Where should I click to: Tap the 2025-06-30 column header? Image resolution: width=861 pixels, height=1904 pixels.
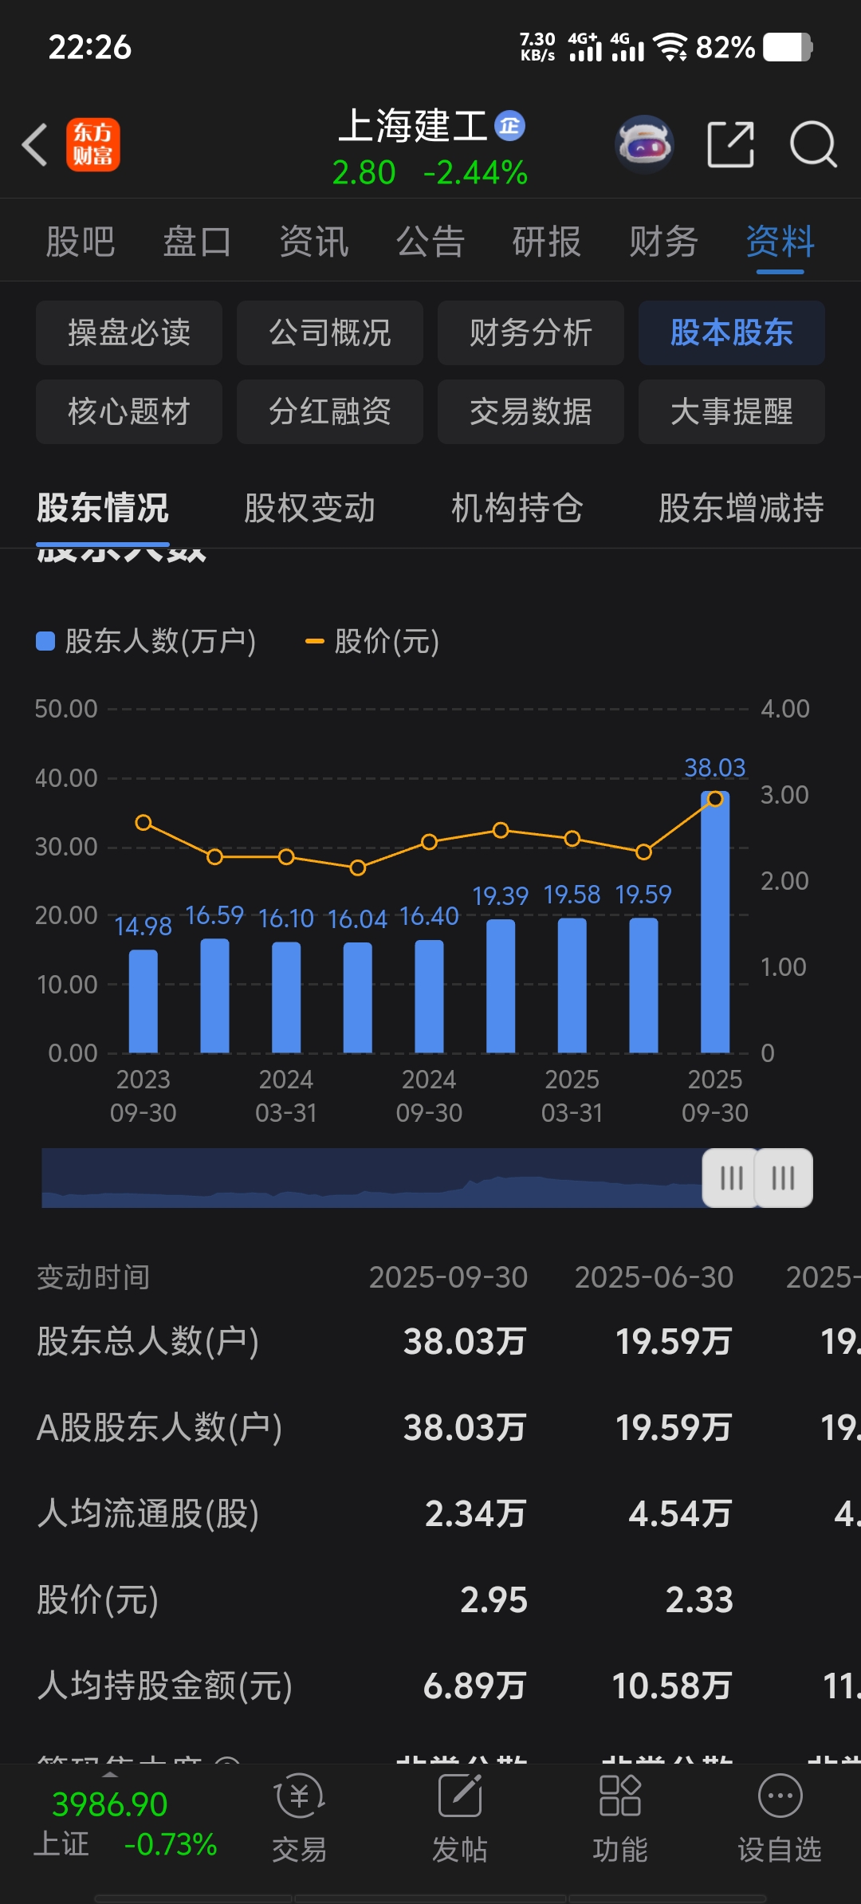click(654, 1277)
